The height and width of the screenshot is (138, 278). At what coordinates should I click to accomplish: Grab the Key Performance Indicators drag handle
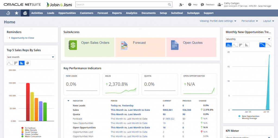(140, 65)
